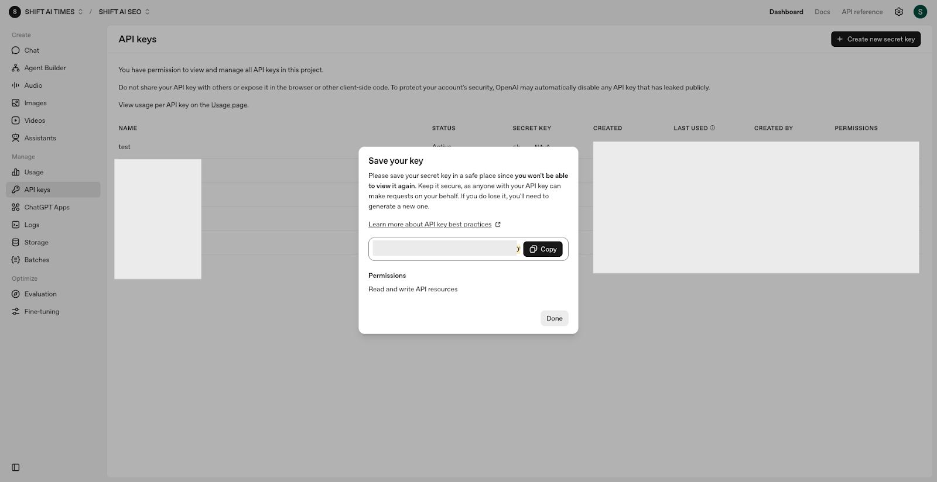Screen dimensions: 937x482
Task: Select the ChatGPT Apps icon
Action: coord(16,207)
